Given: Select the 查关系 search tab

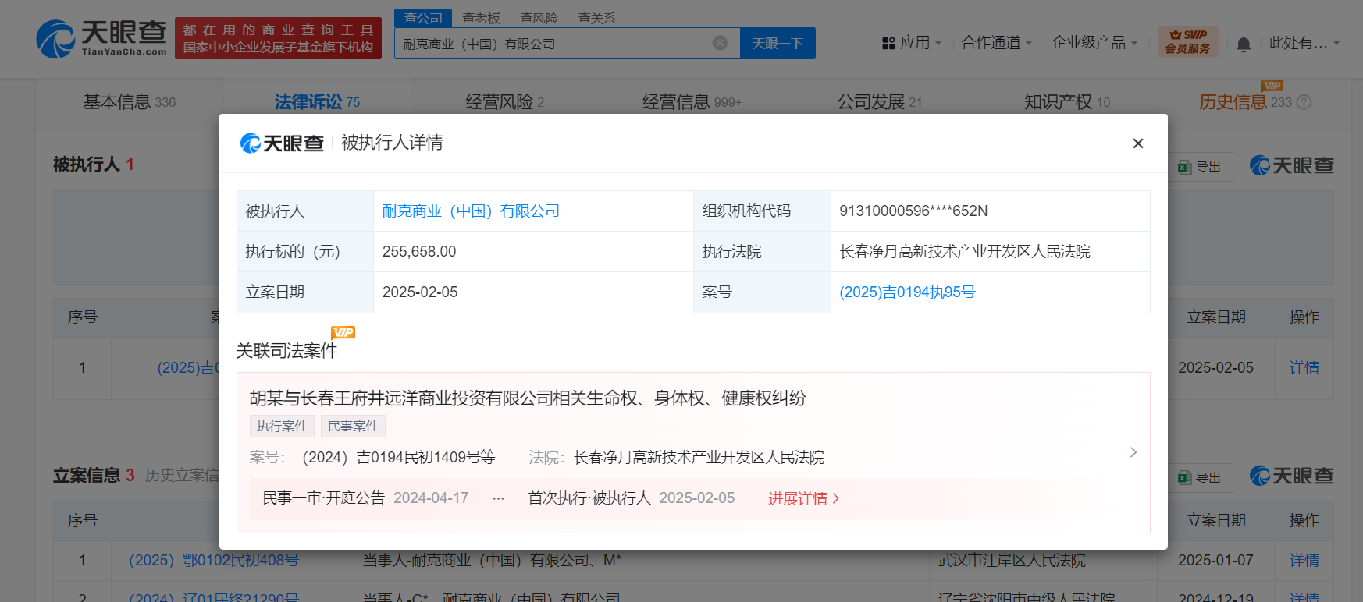Looking at the screenshot, I should 596,18.
